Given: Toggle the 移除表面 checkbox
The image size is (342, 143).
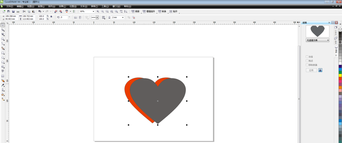Looking at the screenshot, I should pos(307,65).
